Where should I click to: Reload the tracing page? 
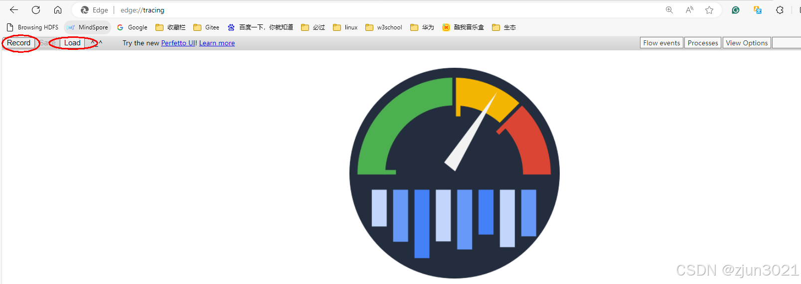[36, 10]
